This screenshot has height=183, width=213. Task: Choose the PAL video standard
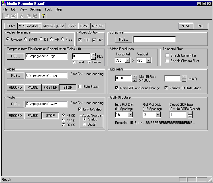click(x=200, y=26)
